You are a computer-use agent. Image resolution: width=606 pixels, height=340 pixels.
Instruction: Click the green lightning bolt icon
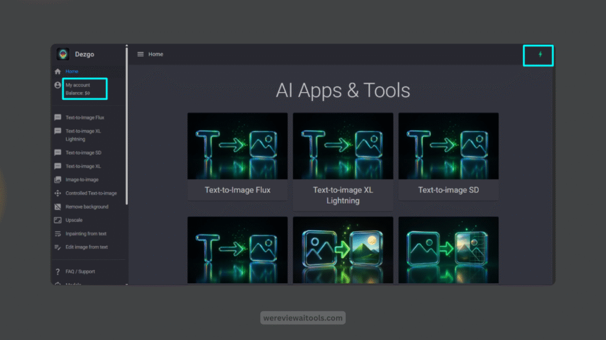coord(540,54)
